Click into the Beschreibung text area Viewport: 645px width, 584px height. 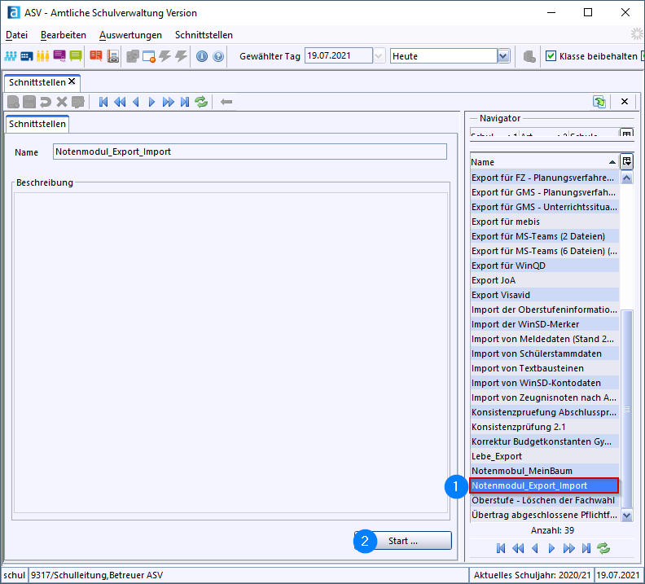click(x=230, y=353)
